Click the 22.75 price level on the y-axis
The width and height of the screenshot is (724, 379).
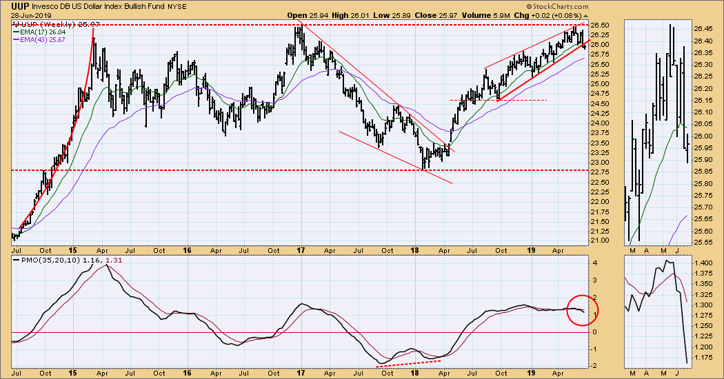pyautogui.click(x=600, y=182)
